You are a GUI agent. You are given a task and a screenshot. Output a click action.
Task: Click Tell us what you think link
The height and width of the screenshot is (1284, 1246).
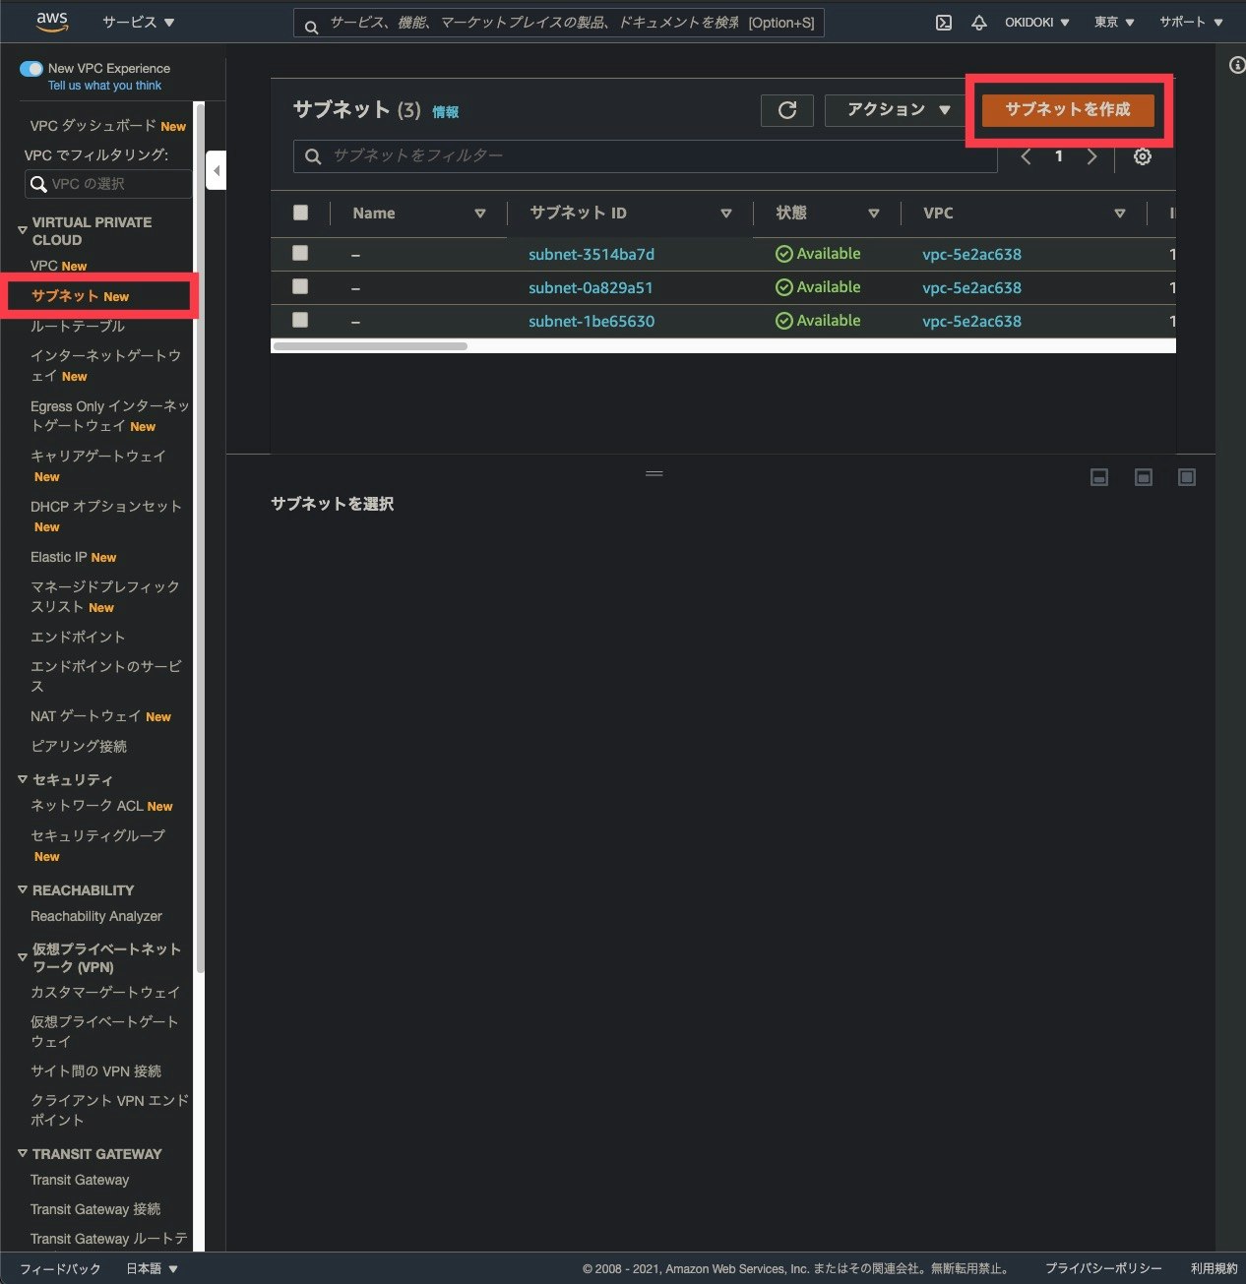point(104,86)
